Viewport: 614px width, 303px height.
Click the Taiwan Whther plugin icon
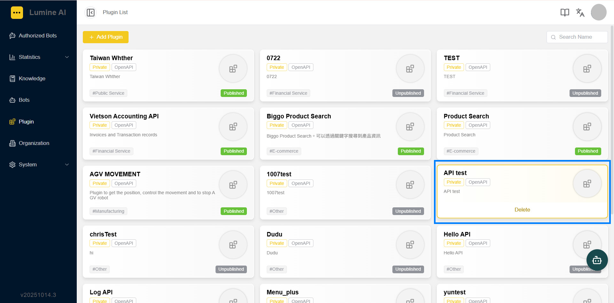click(x=233, y=69)
